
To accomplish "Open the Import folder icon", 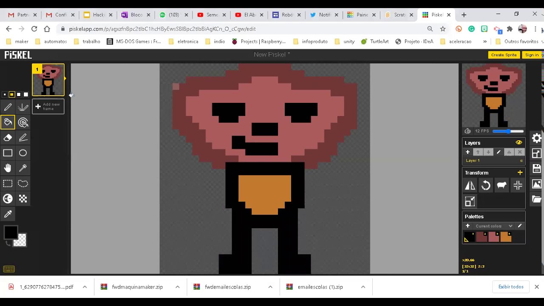I will [x=537, y=199].
